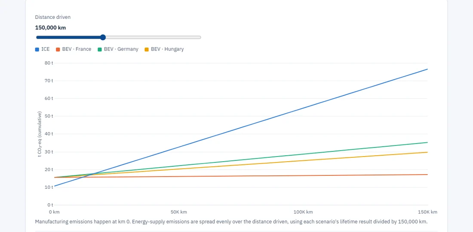Click the "100K km" x-axis label
473x232 pixels.
(303, 212)
